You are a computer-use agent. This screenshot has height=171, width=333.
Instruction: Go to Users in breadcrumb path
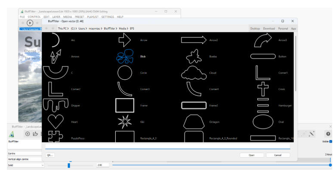pos(82,29)
